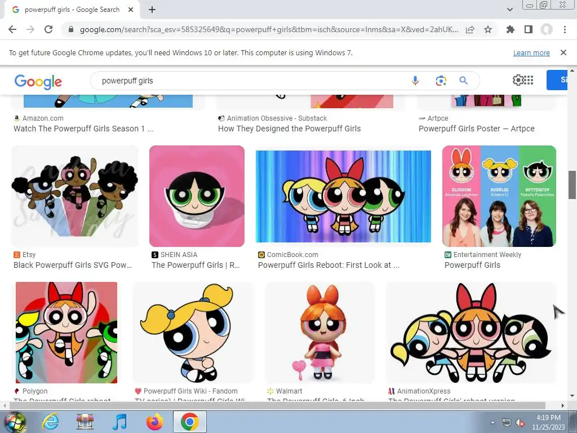Open the Google apps grid
The image size is (577, 433).
pos(529,80)
